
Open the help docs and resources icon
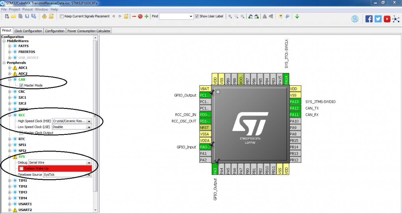(280, 16)
